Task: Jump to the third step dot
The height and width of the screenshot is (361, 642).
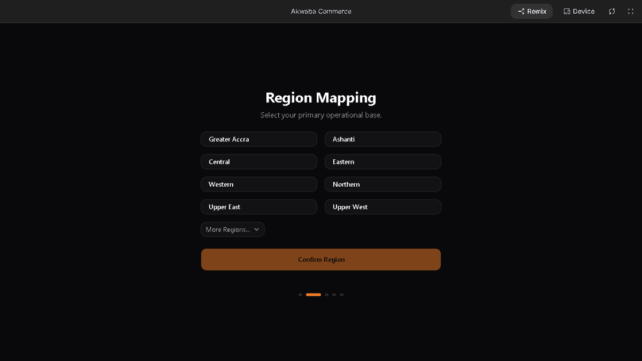Action: click(327, 295)
